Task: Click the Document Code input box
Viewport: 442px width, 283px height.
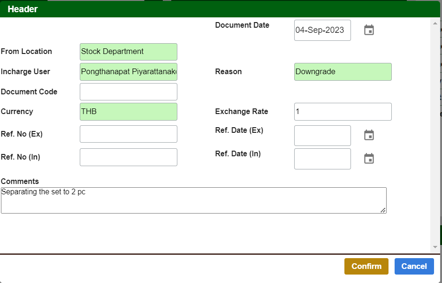Action: click(129, 92)
